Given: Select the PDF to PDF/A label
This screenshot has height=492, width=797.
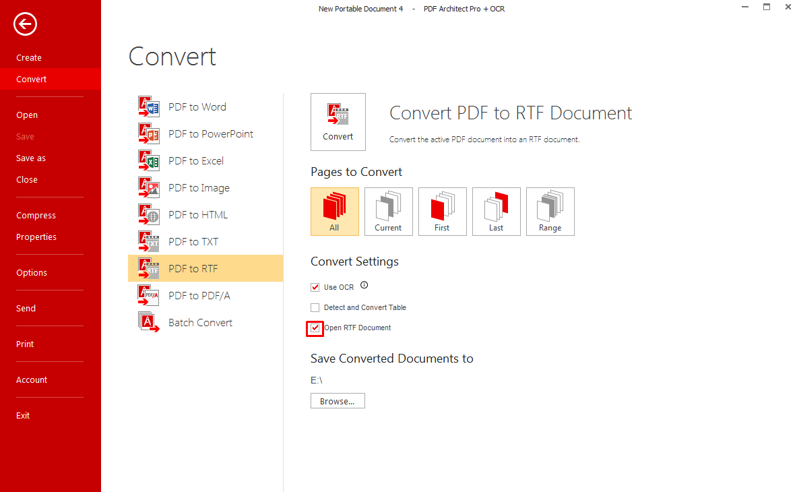Looking at the screenshot, I should point(199,295).
